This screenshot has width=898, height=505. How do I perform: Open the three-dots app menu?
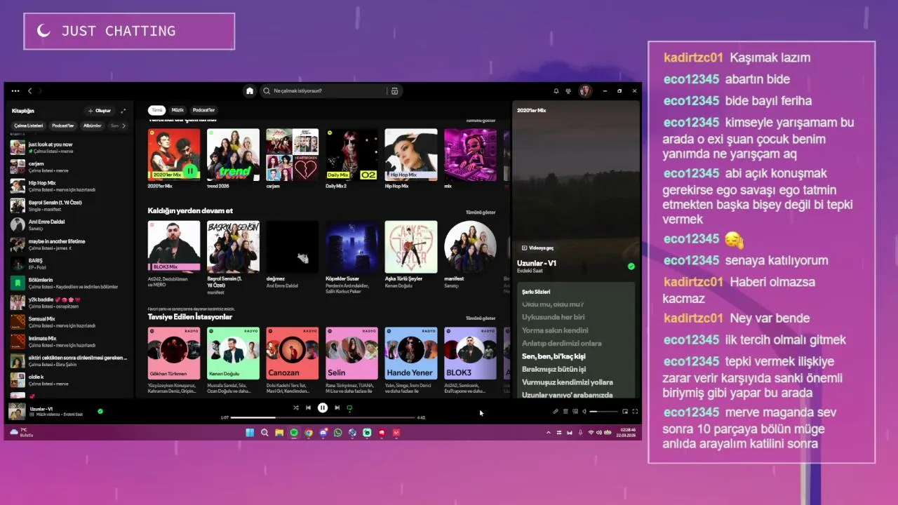15,90
